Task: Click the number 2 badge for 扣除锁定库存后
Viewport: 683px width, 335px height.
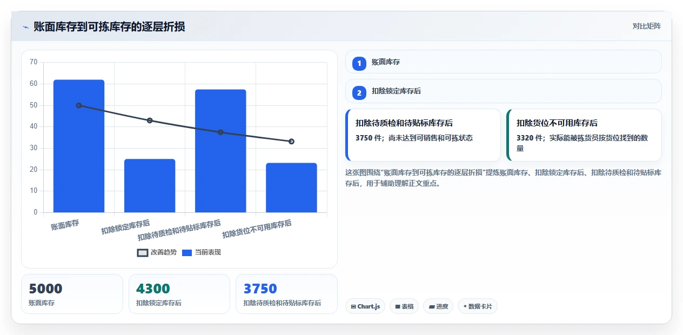Action: [x=359, y=92]
